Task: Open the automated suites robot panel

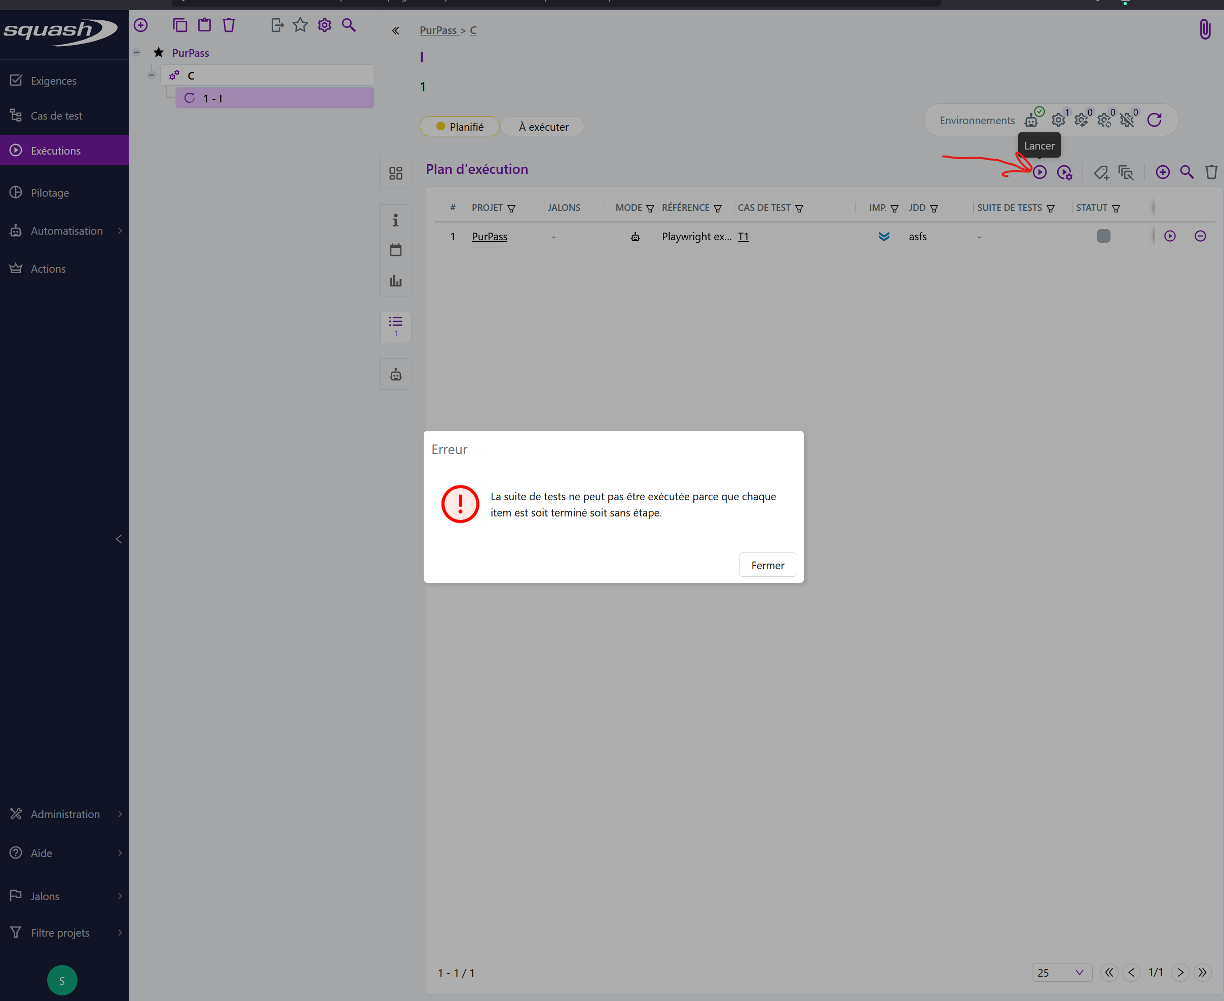Action: click(x=395, y=375)
